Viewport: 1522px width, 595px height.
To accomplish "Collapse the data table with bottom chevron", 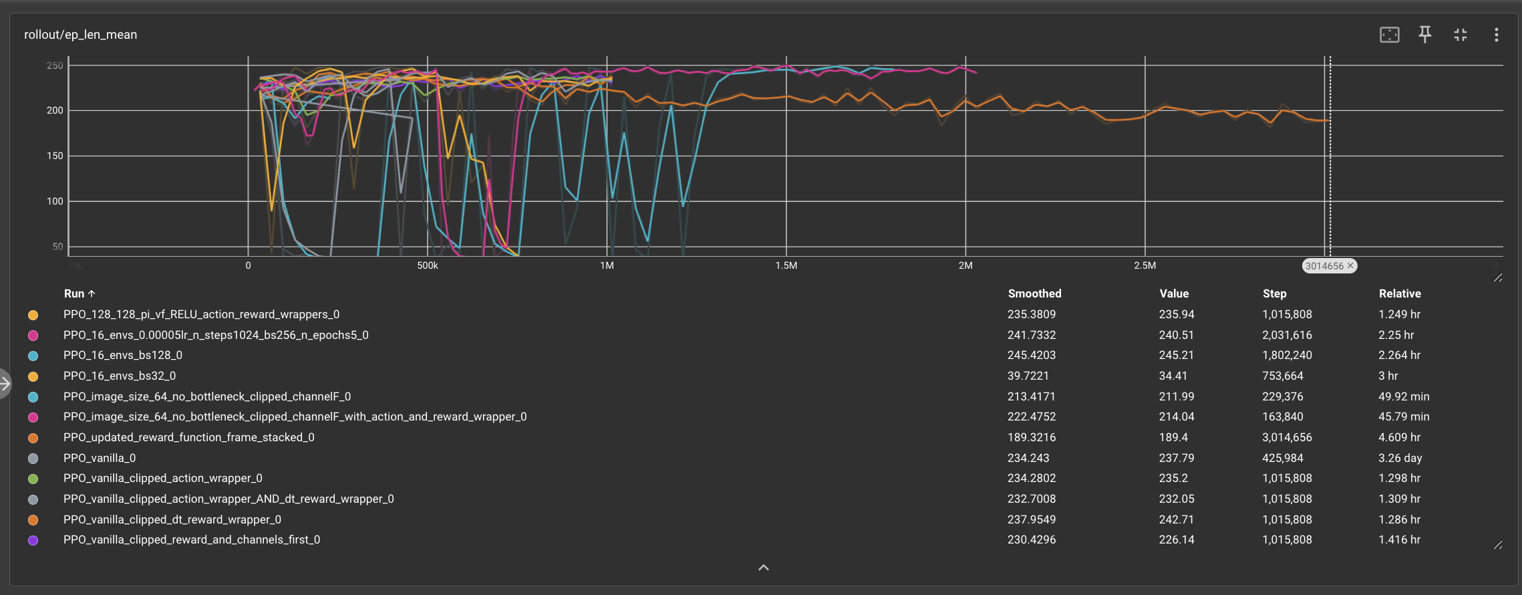I will [x=763, y=568].
